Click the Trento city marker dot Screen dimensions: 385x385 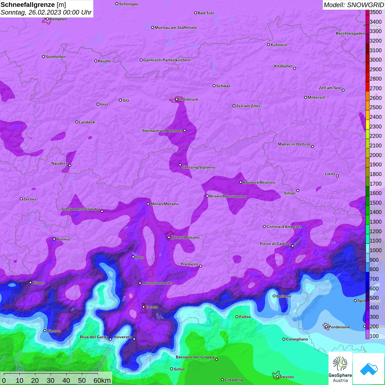tap(144, 307)
